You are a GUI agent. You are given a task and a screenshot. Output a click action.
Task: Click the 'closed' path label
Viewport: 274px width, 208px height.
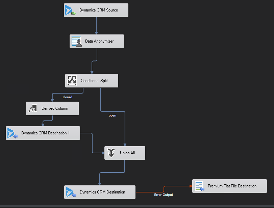pyautogui.click(x=68, y=97)
